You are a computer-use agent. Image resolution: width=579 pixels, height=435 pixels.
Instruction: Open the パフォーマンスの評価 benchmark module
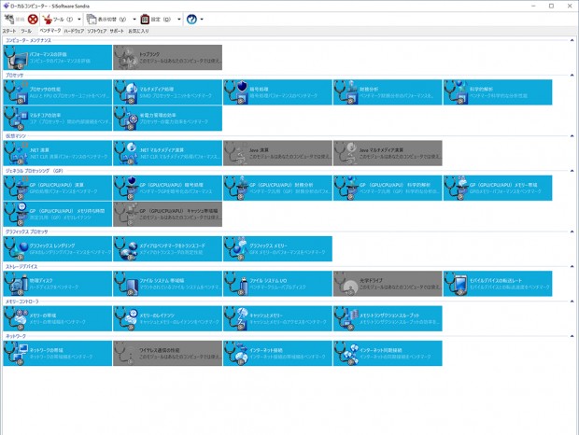coord(57,58)
